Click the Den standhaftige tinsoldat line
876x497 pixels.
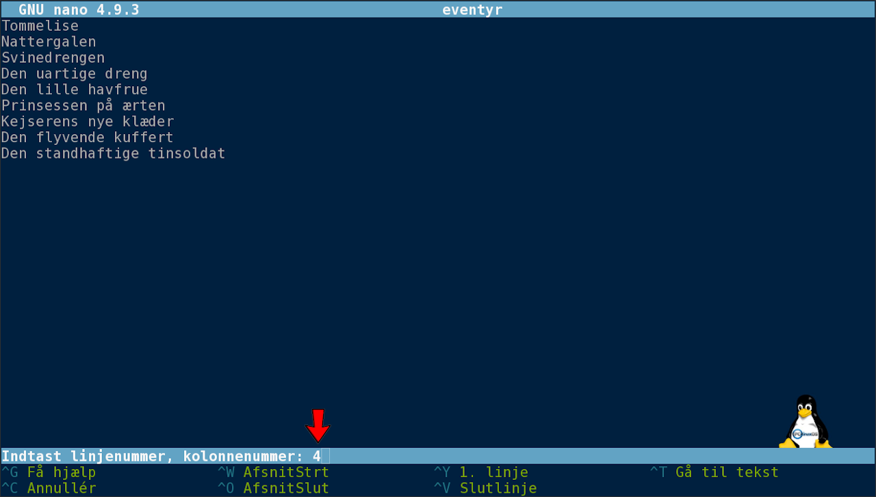113,154
